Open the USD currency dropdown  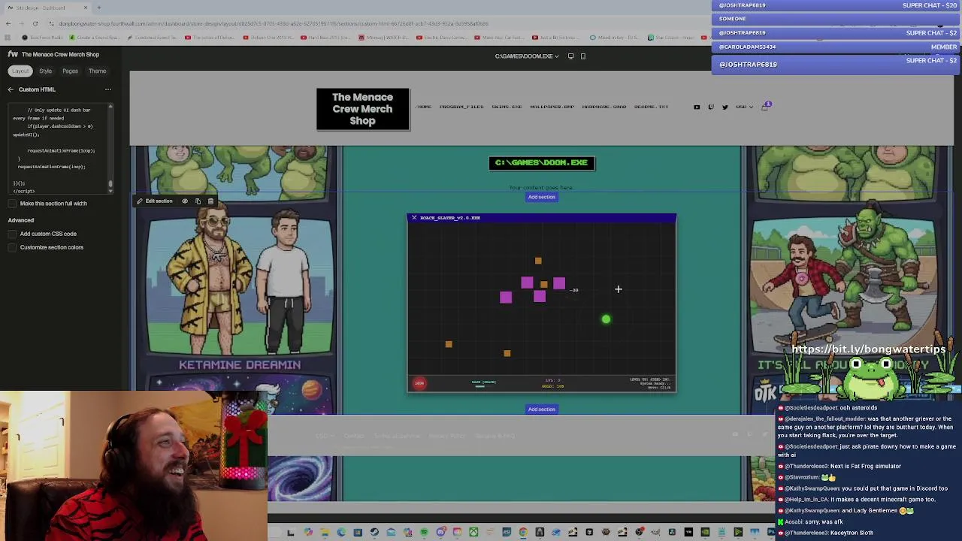(x=744, y=107)
